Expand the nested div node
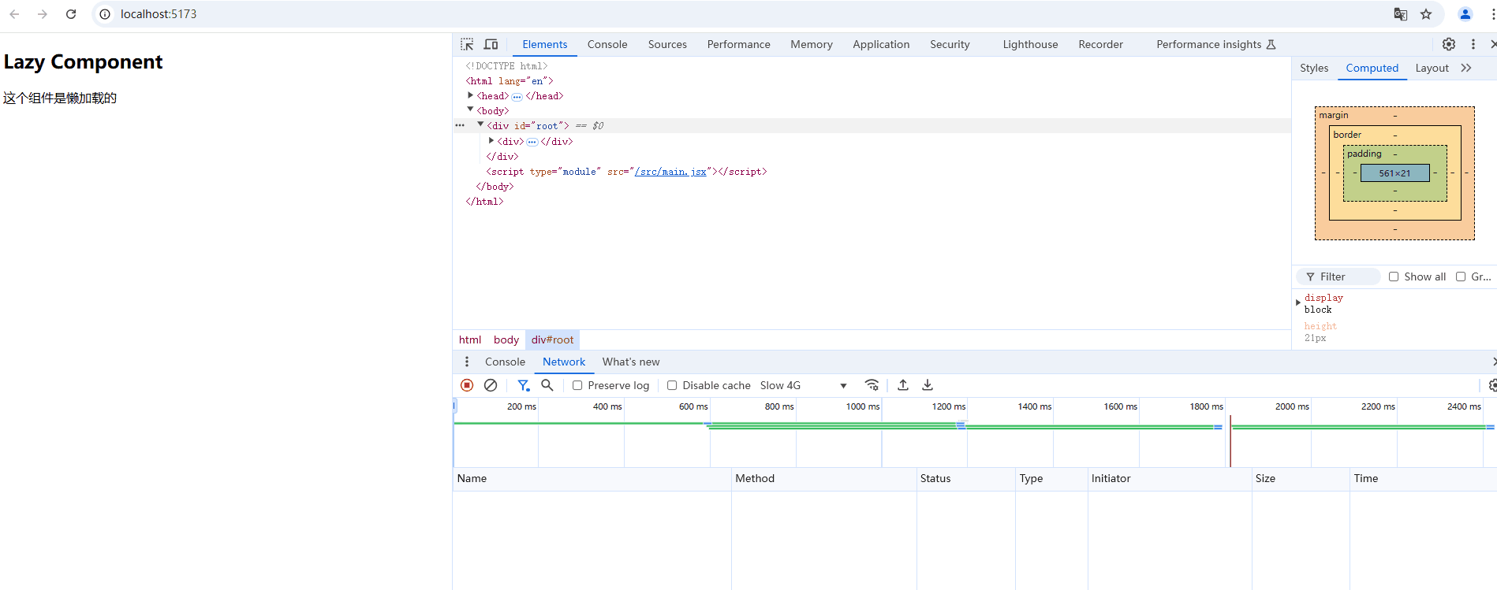 tap(491, 140)
